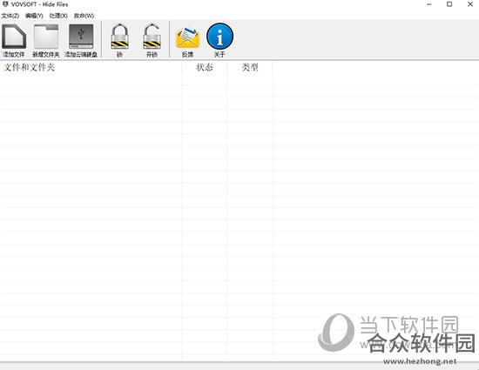Click the closed padlock 锁 (lock) icon
The height and width of the screenshot is (370, 479).
pos(119,37)
